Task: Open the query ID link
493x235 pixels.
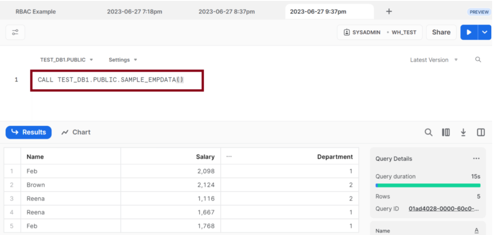Action: click(x=444, y=209)
